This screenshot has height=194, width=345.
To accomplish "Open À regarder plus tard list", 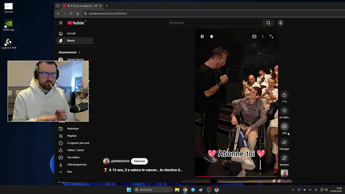I will tap(75, 143).
